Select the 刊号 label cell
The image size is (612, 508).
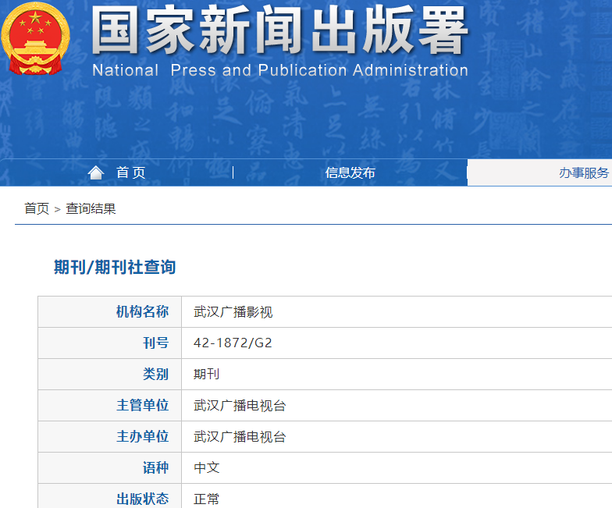(155, 343)
